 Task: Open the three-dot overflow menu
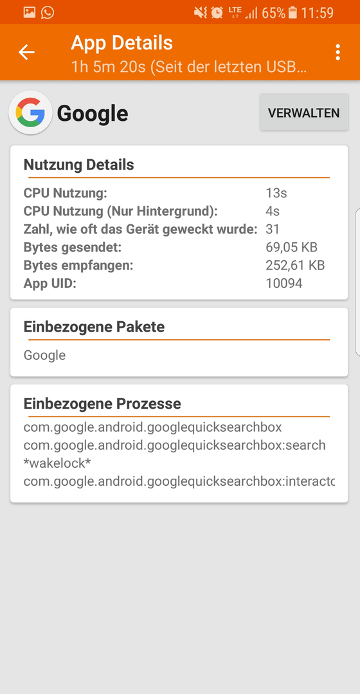tap(337, 52)
